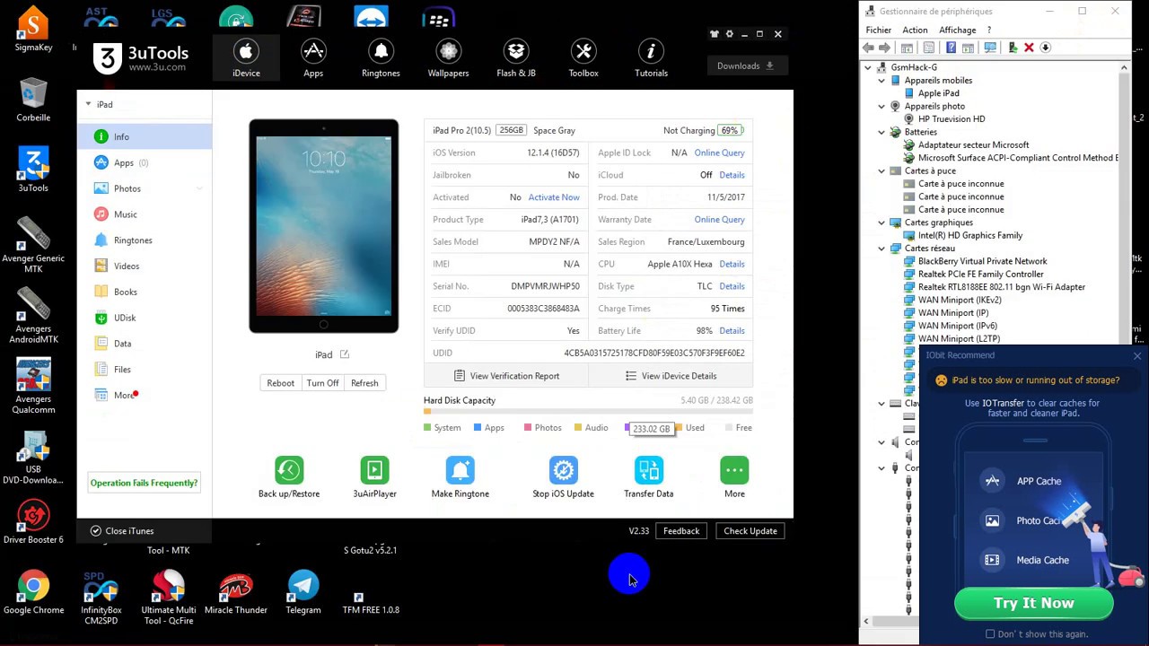This screenshot has height=646, width=1149.
Task: Open the Toolbox section
Action: point(583,59)
